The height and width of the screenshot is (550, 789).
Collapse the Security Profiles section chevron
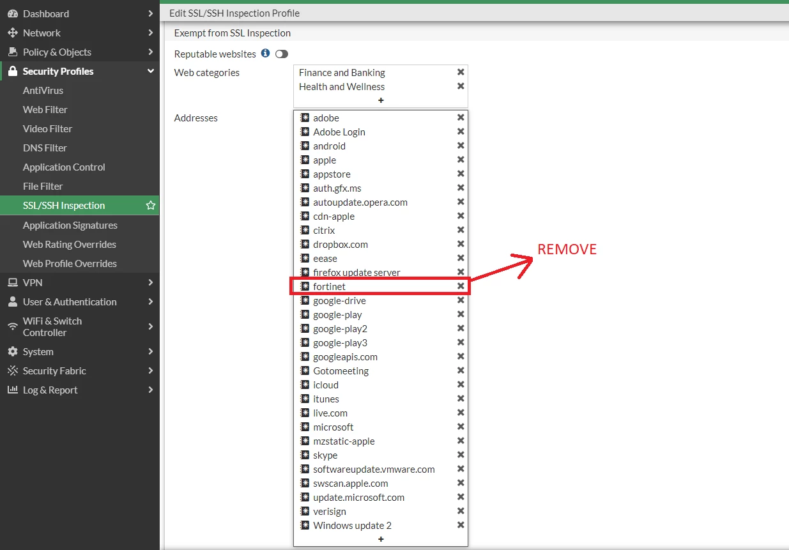coord(150,71)
